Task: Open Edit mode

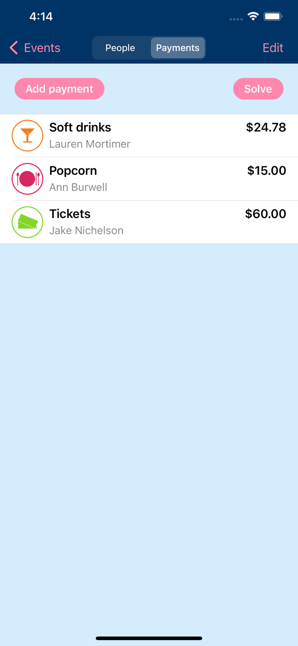Action: [273, 48]
